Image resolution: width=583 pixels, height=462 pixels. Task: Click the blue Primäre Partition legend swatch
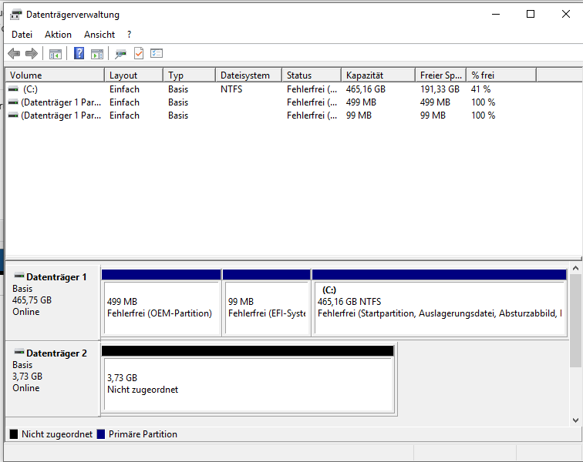click(x=101, y=434)
